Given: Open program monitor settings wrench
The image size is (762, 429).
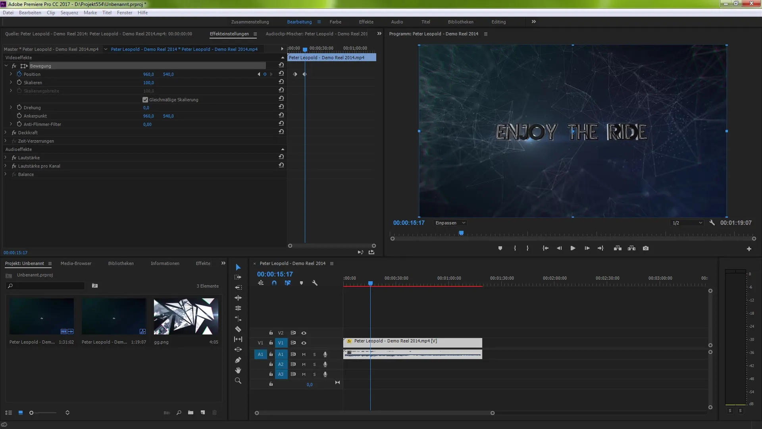Looking at the screenshot, I should (712, 223).
